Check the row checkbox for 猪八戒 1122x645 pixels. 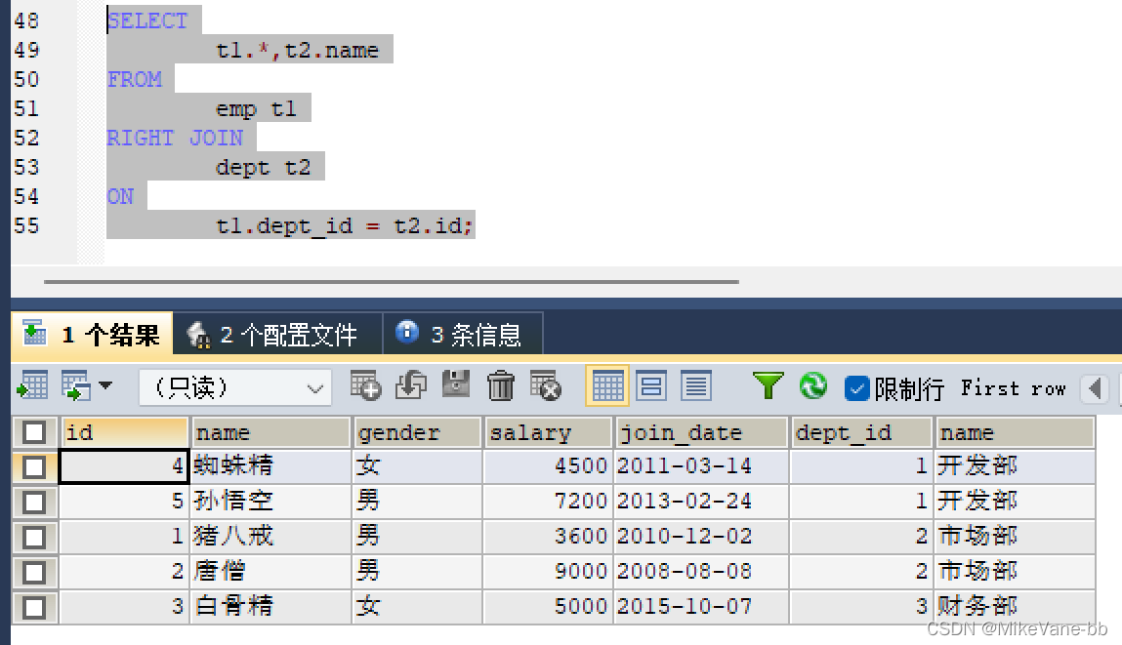[x=34, y=537]
